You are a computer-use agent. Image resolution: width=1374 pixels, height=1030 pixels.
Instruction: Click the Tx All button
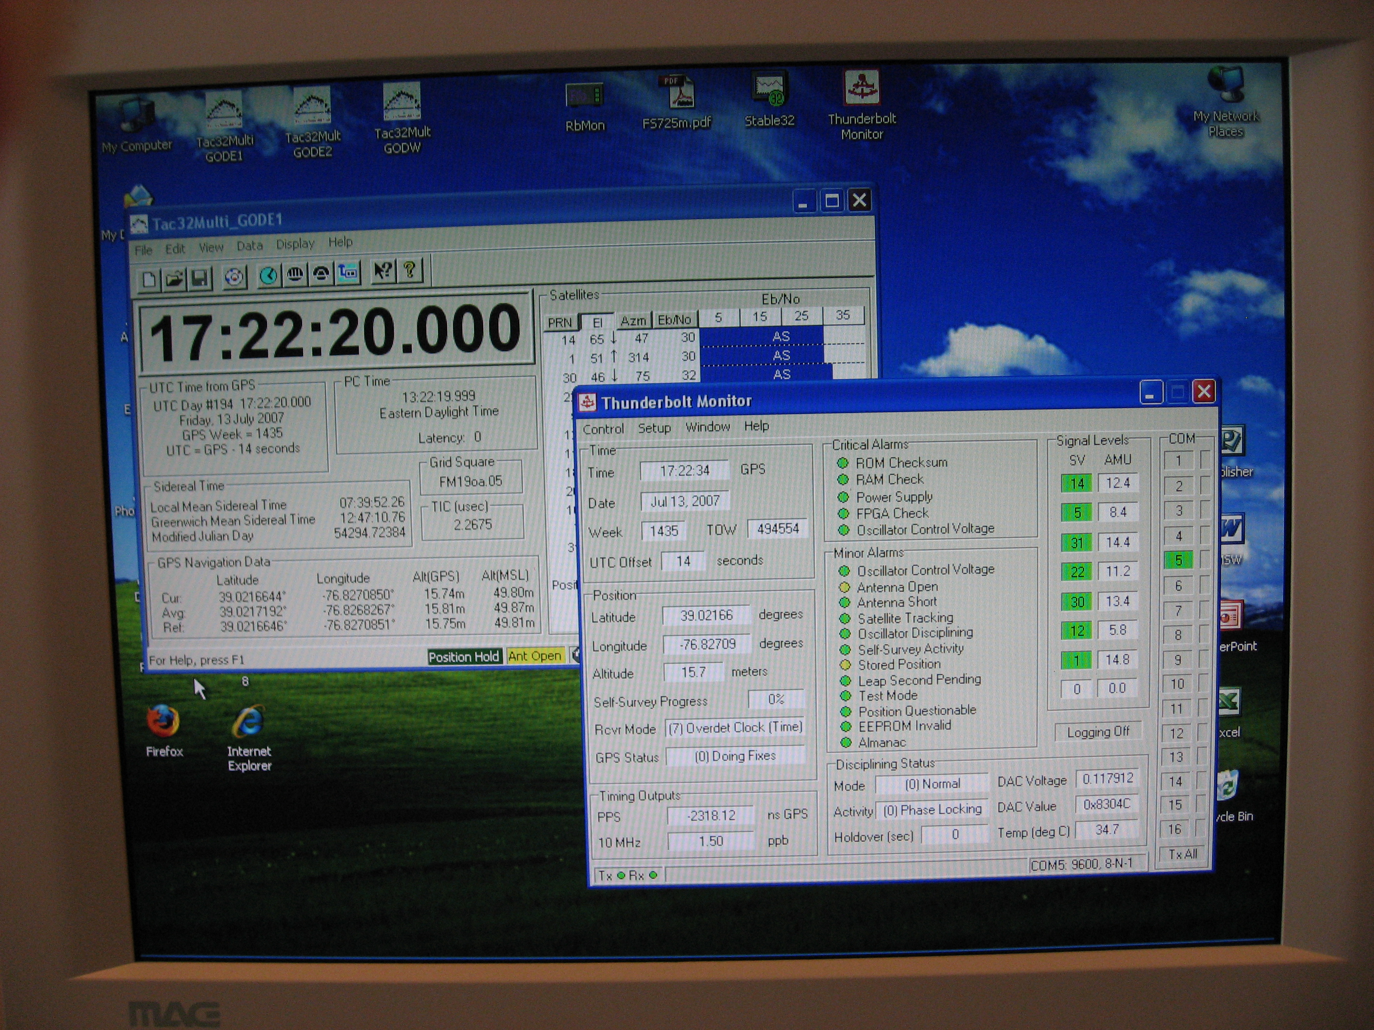[x=1182, y=853]
